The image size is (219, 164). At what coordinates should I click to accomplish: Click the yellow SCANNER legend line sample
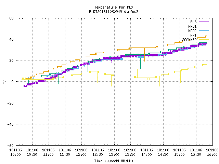pos(204,40)
